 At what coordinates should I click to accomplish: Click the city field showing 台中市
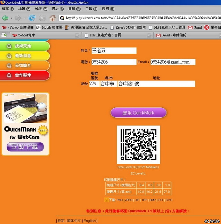pyautogui.click(x=109, y=84)
